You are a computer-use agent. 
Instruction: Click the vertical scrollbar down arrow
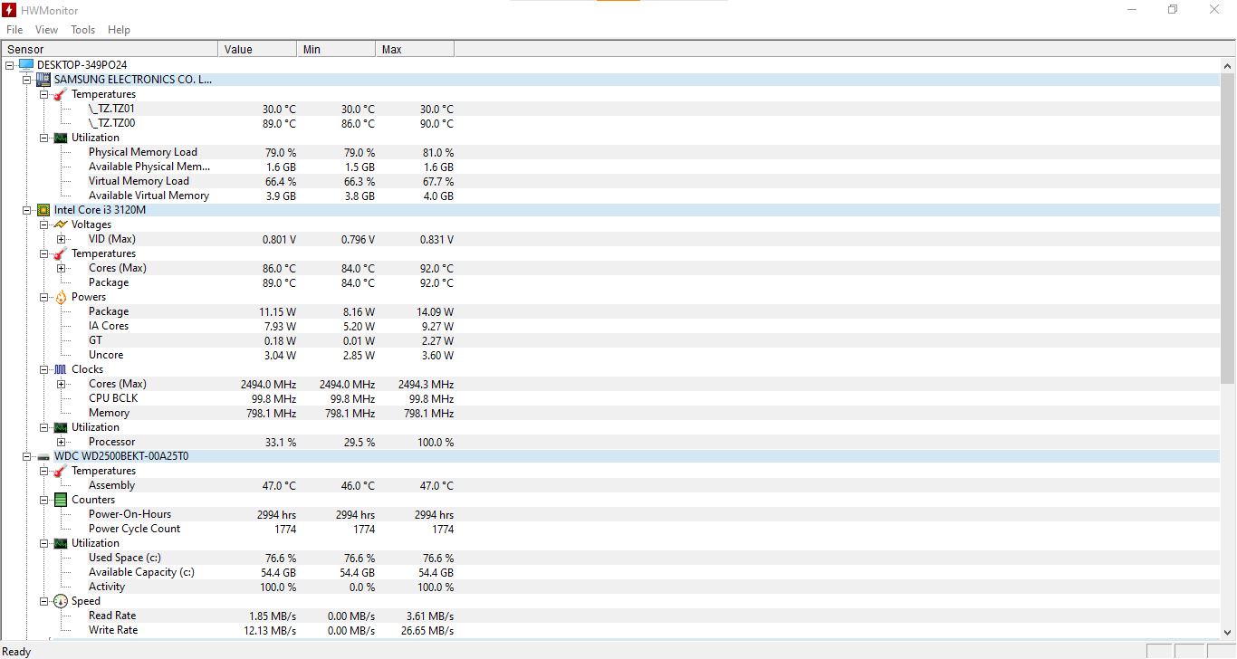pos(1227,633)
